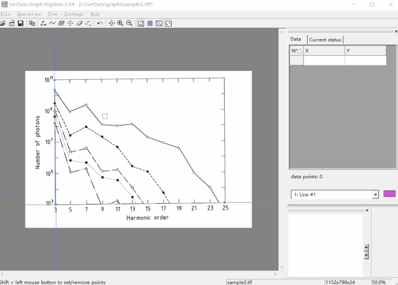Click the right scroll arrow of horizontal scrollbar
The image size is (398, 285).
[275, 274]
